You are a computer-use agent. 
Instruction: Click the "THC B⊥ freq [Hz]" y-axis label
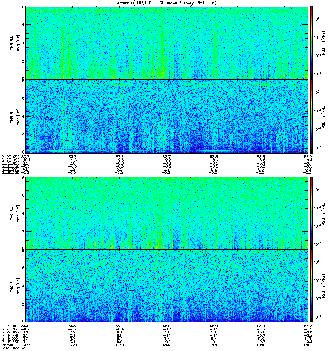pyautogui.click(x=15, y=213)
